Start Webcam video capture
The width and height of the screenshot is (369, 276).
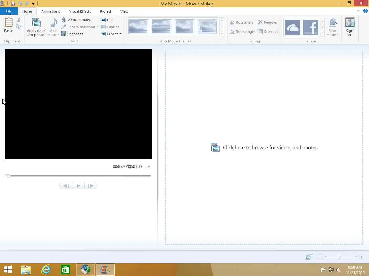pos(77,20)
